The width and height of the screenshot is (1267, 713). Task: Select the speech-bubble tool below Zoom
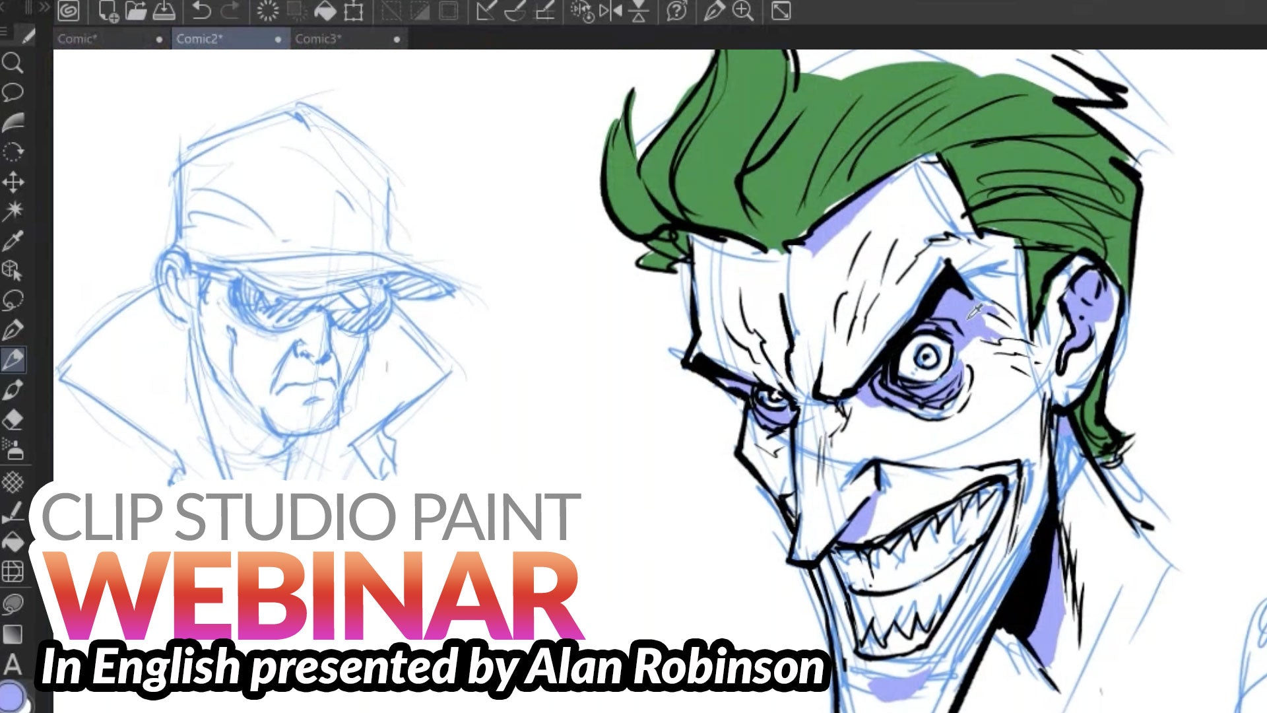[x=13, y=92]
